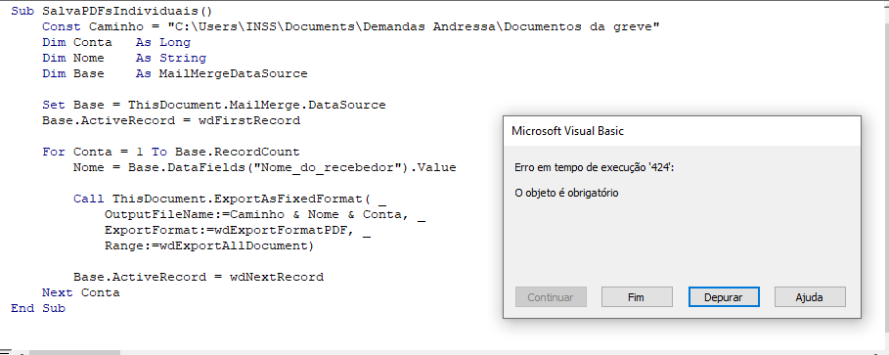Screen dimensions: 889x355
Task: Click the 'End Sub' statement
Action: 38,308
